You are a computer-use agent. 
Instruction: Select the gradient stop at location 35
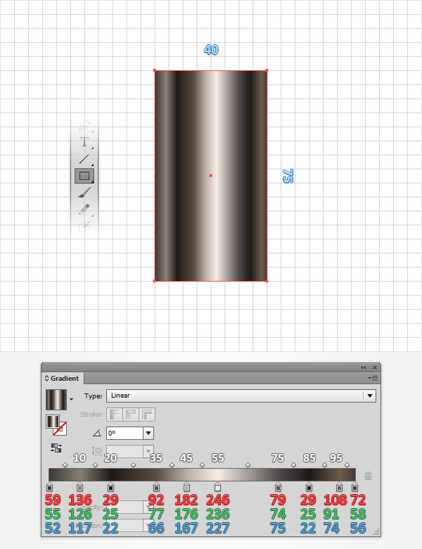[156, 486]
